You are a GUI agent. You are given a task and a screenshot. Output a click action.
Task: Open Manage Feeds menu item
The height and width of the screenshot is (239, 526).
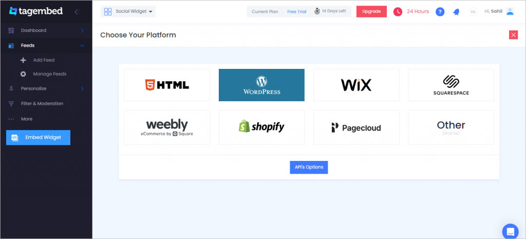pos(50,74)
